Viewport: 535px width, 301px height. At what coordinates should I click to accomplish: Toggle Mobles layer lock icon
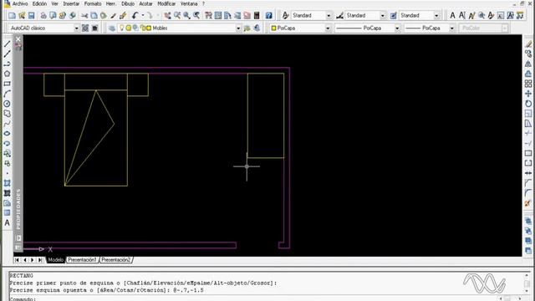click(143, 28)
